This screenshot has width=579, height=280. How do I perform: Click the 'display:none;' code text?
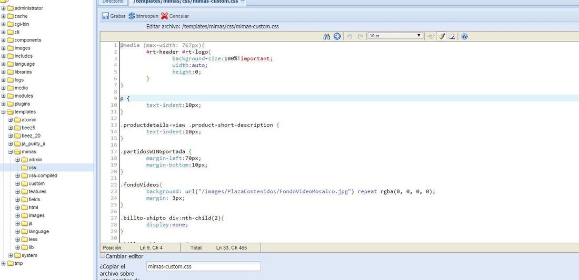click(167, 225)
